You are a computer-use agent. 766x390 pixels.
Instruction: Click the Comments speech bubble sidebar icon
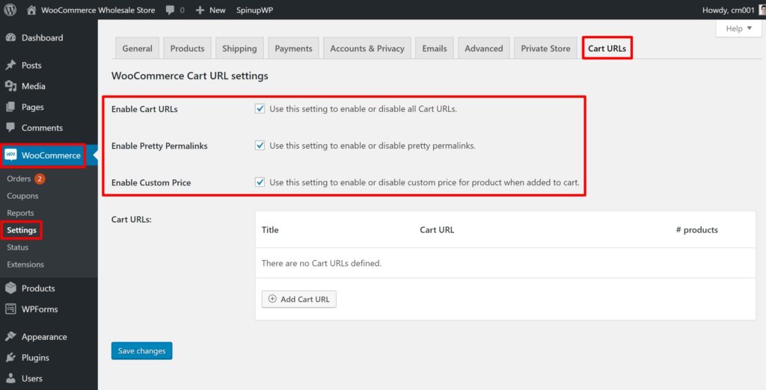(10, 128)
